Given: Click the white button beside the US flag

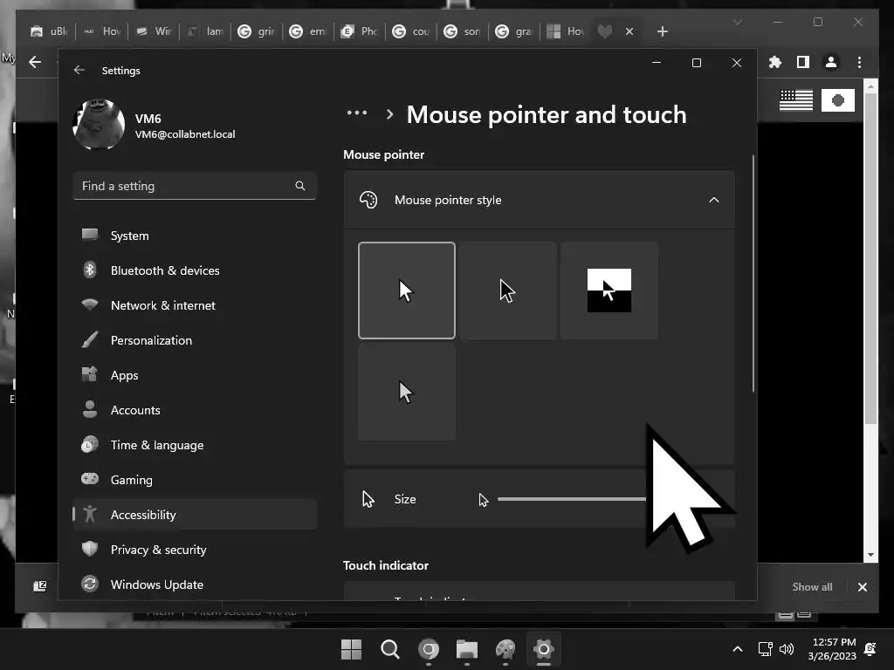Looking at the screenshot, I should point(837,100).
